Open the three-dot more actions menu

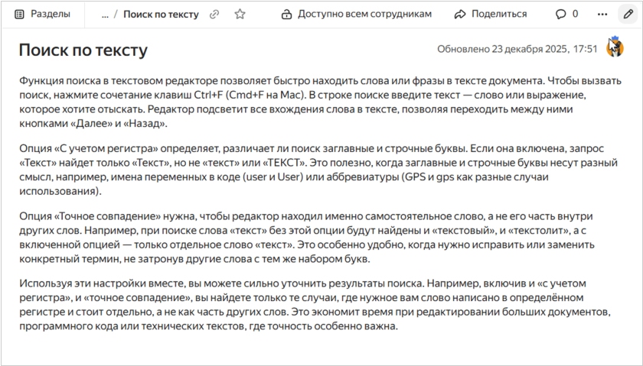point(602,14)
